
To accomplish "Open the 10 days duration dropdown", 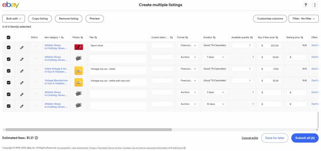I will tap(215, 104).
